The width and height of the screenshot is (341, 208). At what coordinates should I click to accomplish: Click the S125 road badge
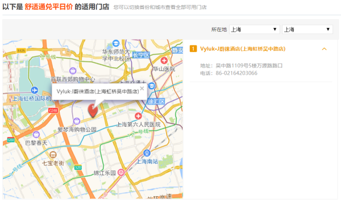[x=21, y=51]
